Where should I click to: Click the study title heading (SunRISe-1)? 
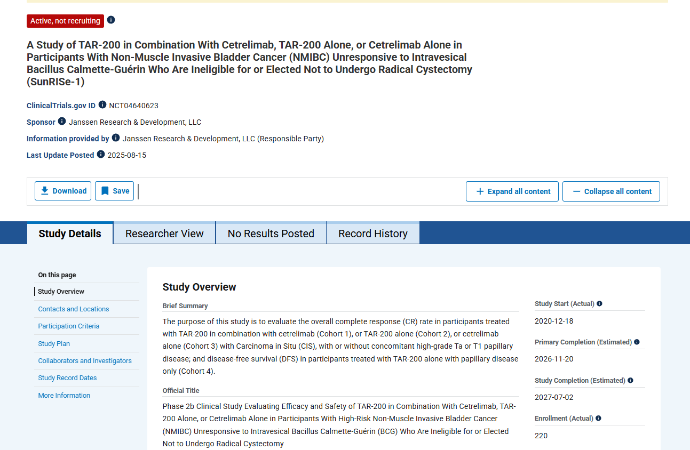tap(249, 63)
